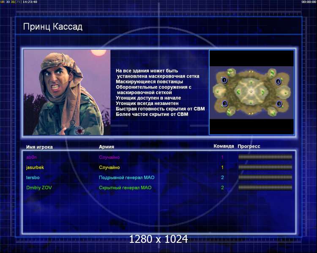The height and width of the screenshot is (253, 317).
Task: Click ab0n's loading progress bar
Action: 265,157
